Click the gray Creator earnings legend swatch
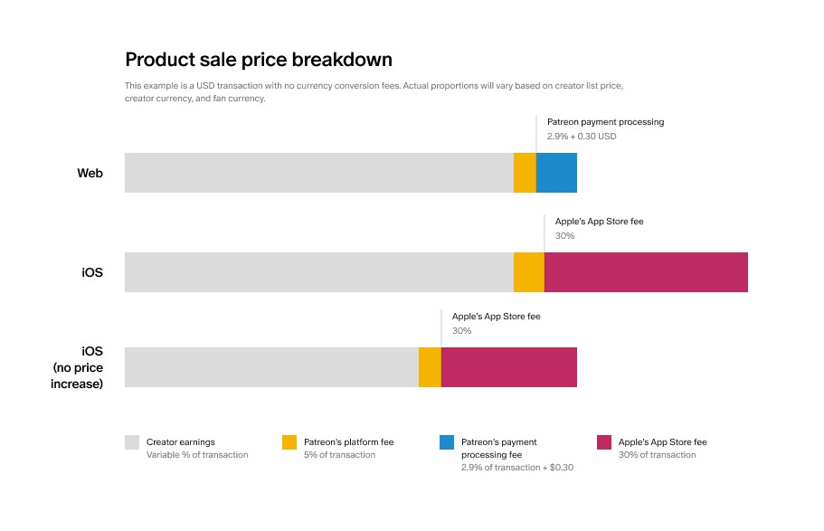Viewport: 824px width, 531px height. [132, 442]
